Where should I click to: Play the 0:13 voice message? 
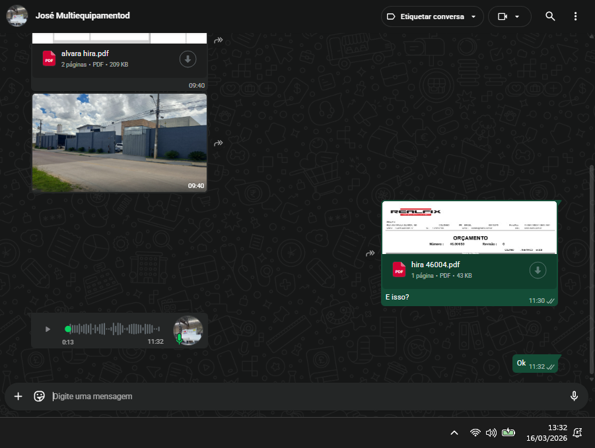48,329
